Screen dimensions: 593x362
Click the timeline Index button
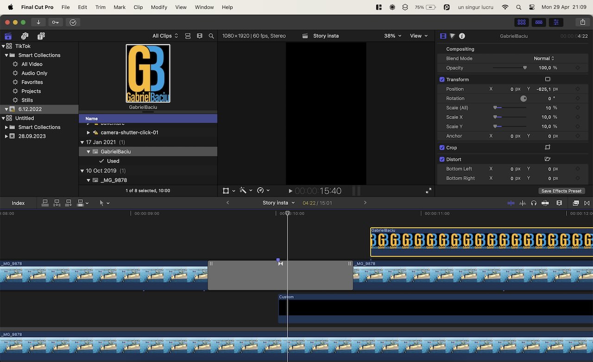pos(18,203)
